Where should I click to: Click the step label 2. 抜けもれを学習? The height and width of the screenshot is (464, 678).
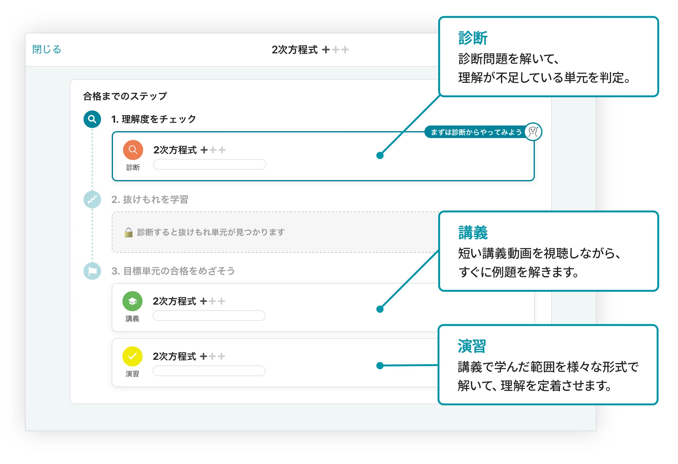(150, 200)
